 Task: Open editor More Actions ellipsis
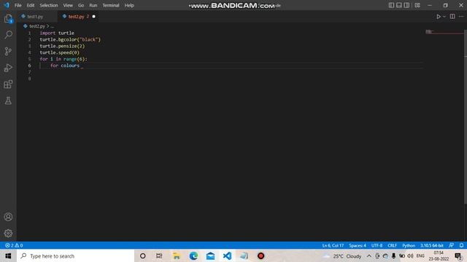pos(461,17)
